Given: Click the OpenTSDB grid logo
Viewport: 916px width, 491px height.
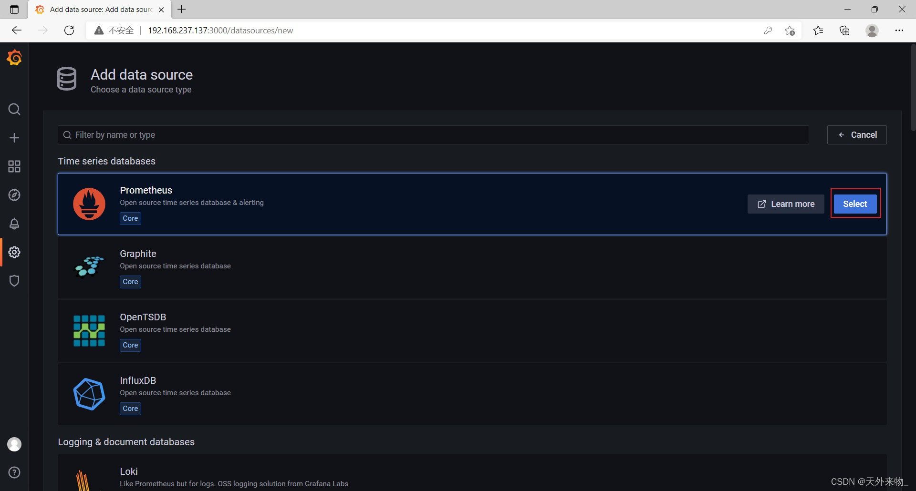Looking at the screenshot, I should (x=89, y=331).
